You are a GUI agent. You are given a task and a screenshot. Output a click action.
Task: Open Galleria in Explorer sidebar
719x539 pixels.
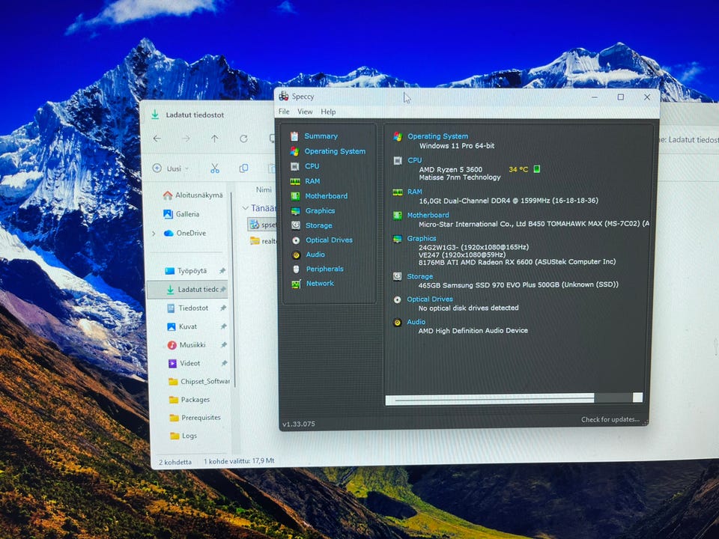pos(181,214)
